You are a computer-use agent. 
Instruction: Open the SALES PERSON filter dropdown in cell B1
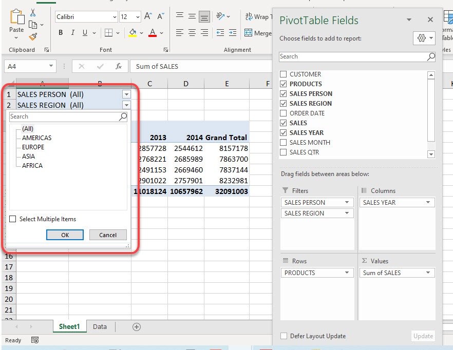(126, 94)
